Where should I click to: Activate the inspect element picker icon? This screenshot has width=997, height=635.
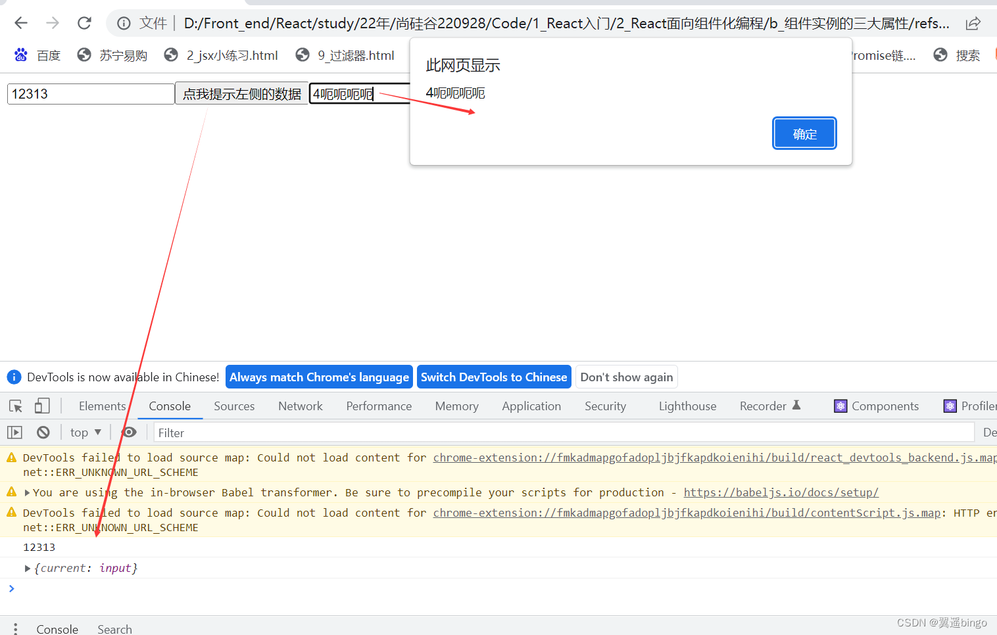pyautogui.click(x=16, y=406)
